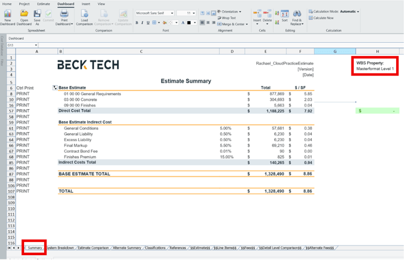Click the Save As disk icon
This screenshot has height=260, width=404.
pos(37,13)
